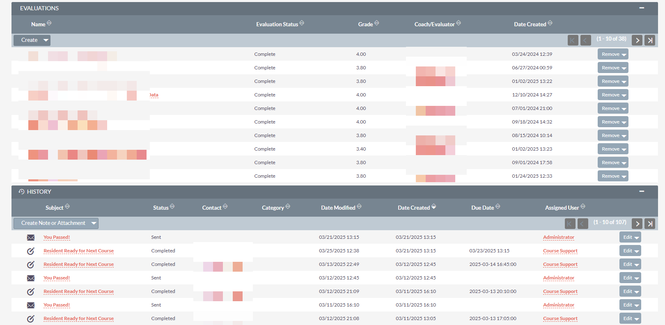The height and width of the screenshot is (325, 665).
Task: Collapse the Evaluations panel
Action: click(x=642, y=8)
